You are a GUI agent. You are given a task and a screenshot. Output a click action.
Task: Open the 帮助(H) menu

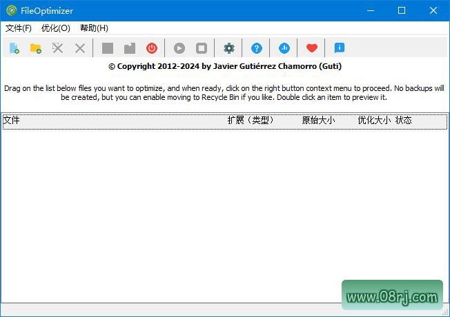[94, 28]
